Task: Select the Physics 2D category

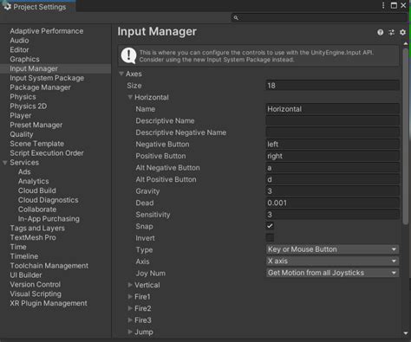Action: (x=29, y=106)
